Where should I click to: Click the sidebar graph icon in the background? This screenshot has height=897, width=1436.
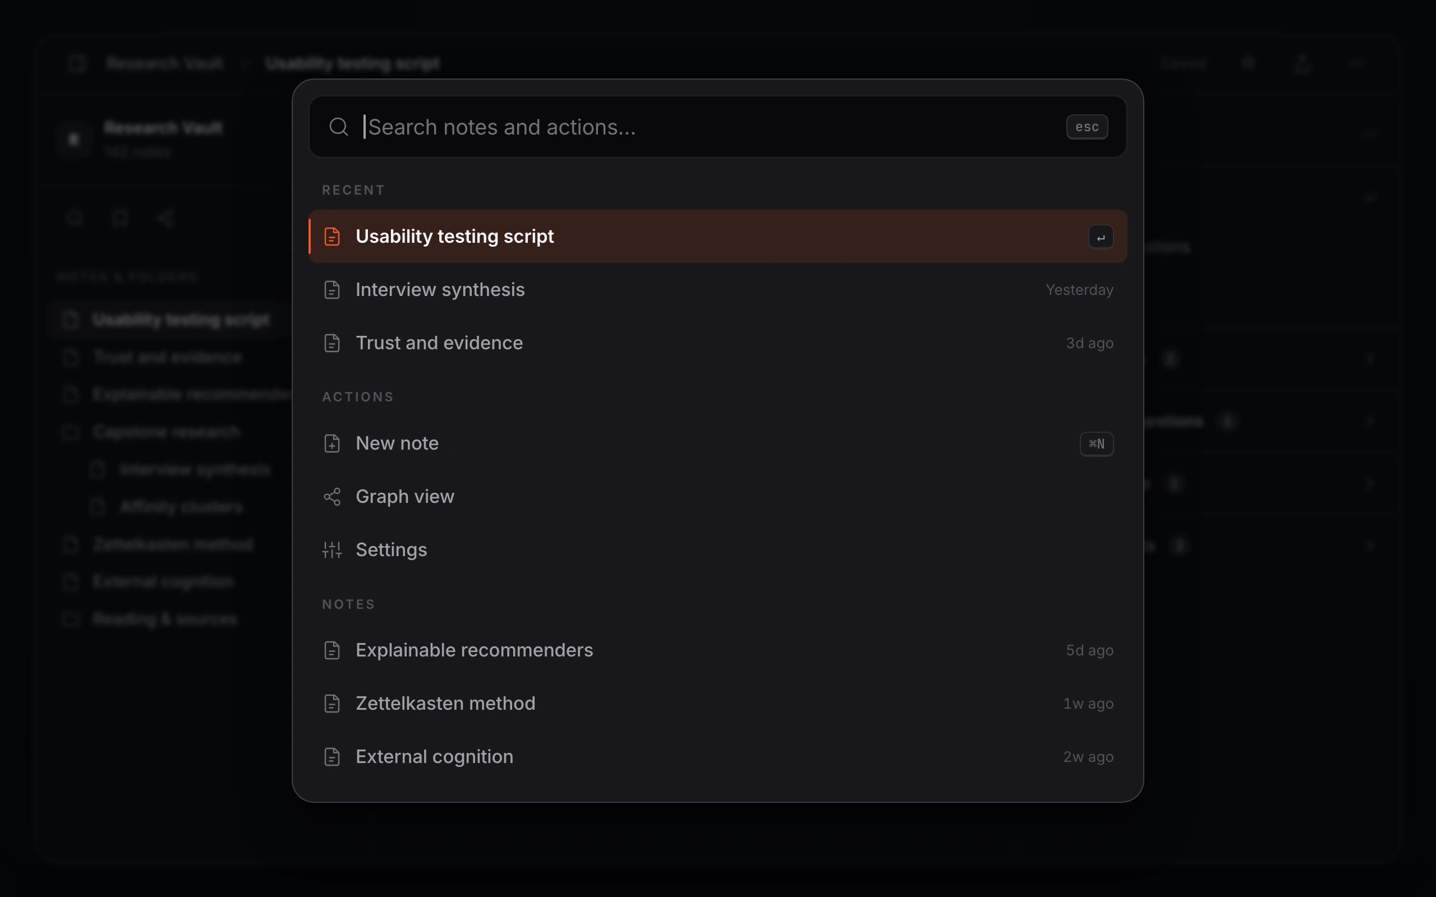click(165, 218)
